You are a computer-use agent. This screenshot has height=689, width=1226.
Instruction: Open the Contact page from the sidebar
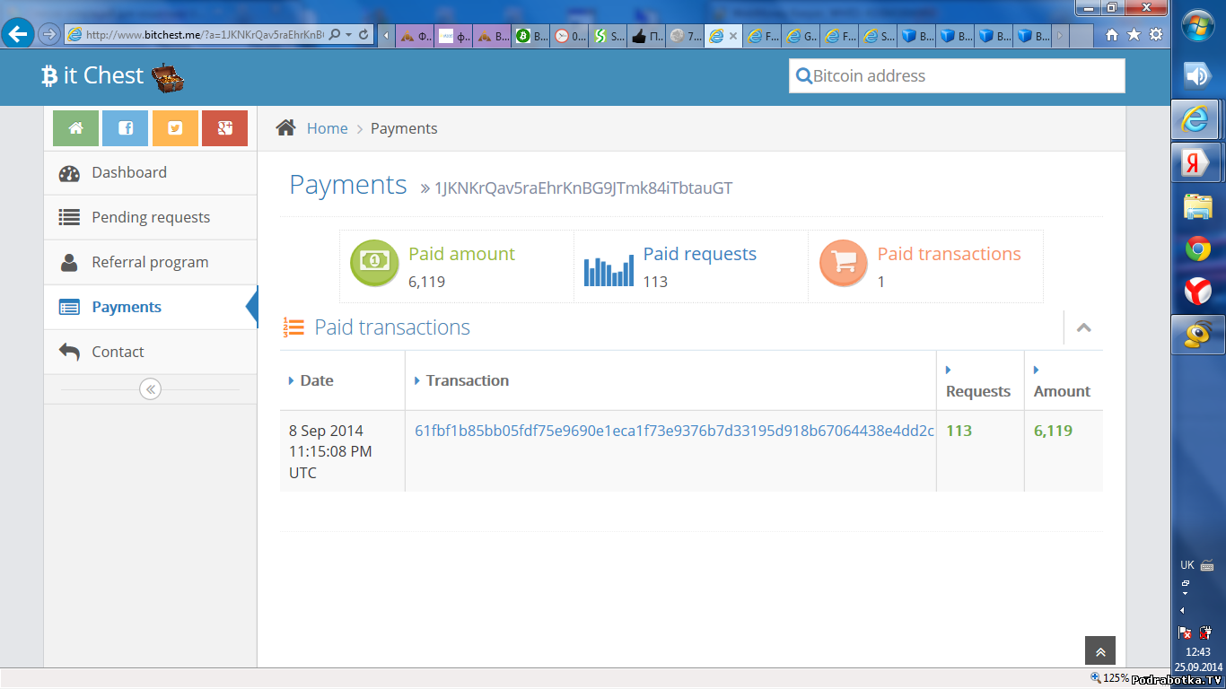pos(118,352)
